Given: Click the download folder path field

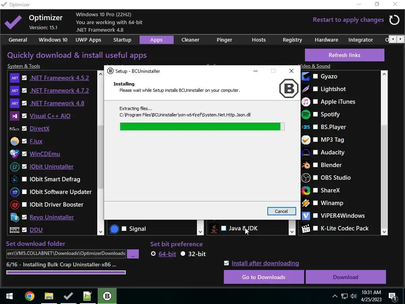Looking at the screenshot, I should click(66, 253).
